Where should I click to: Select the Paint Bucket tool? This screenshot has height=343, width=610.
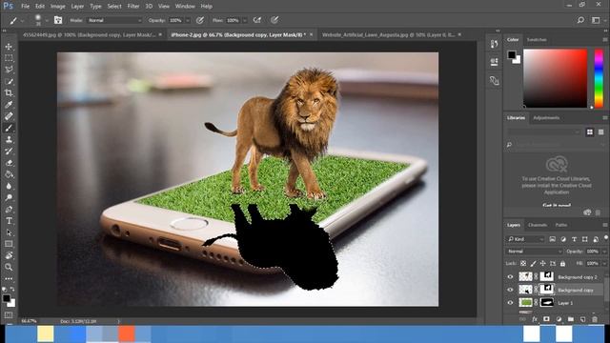click(9, 174)
